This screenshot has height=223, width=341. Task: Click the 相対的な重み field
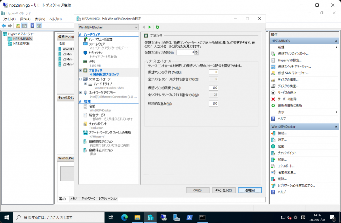tap(213, 104)
